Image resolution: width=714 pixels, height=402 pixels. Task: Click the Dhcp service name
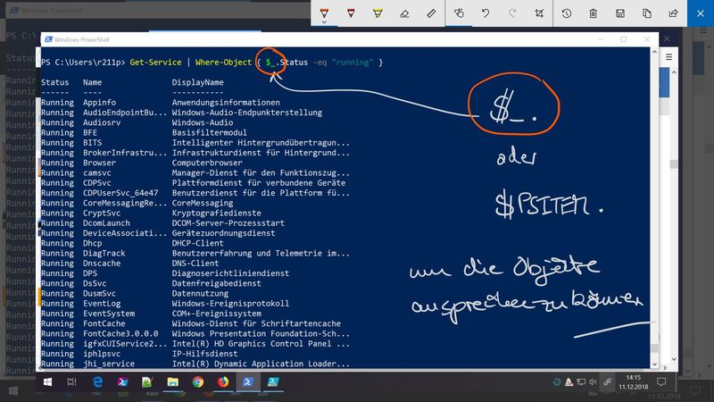(93, 243)
